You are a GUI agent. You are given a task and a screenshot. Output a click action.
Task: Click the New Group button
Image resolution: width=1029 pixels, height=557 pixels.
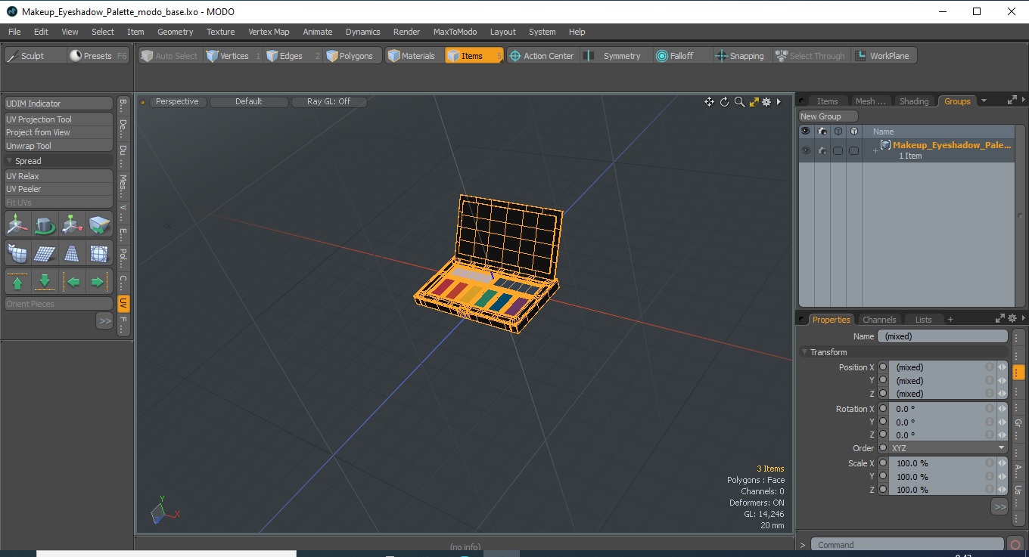click(x=828, y=116)
